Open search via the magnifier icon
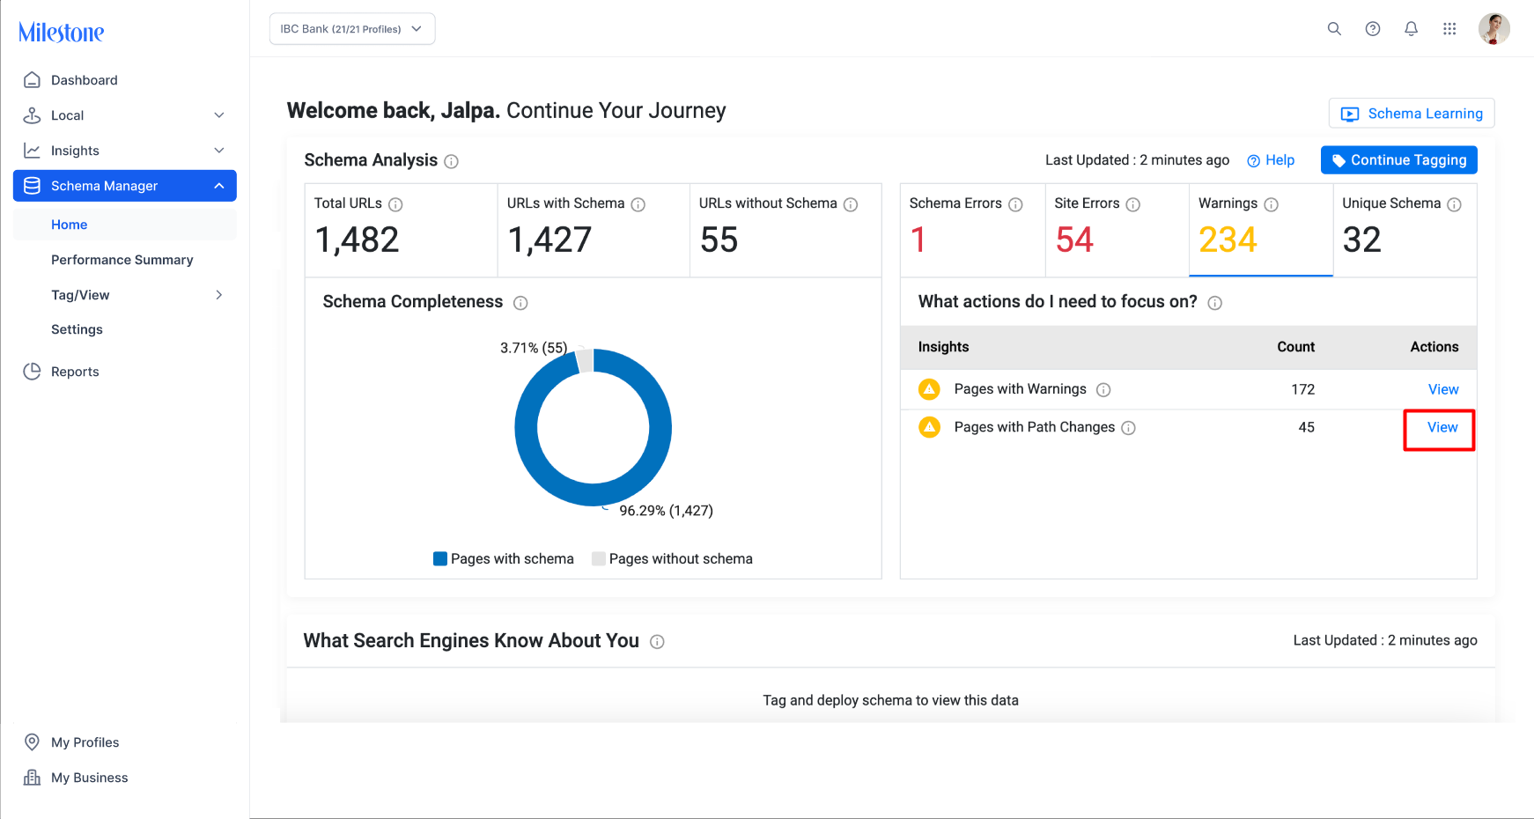1534x819 pixels. pyautogui.click(x=1334, y=29)
